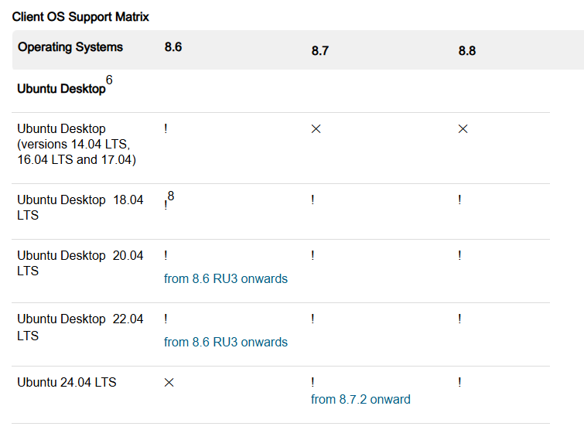Click the X mark for Ubuntu 24.04 under 8.6
This screenshot has width=584, height=440.
point(169,383)
